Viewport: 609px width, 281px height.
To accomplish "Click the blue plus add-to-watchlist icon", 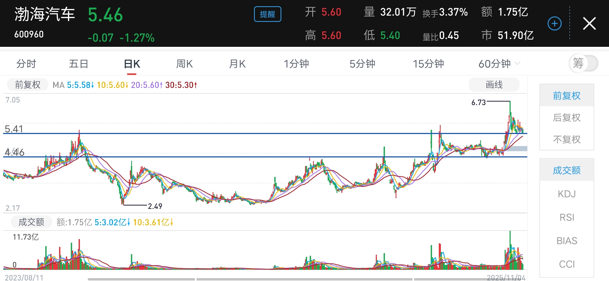I will (554, 24).
